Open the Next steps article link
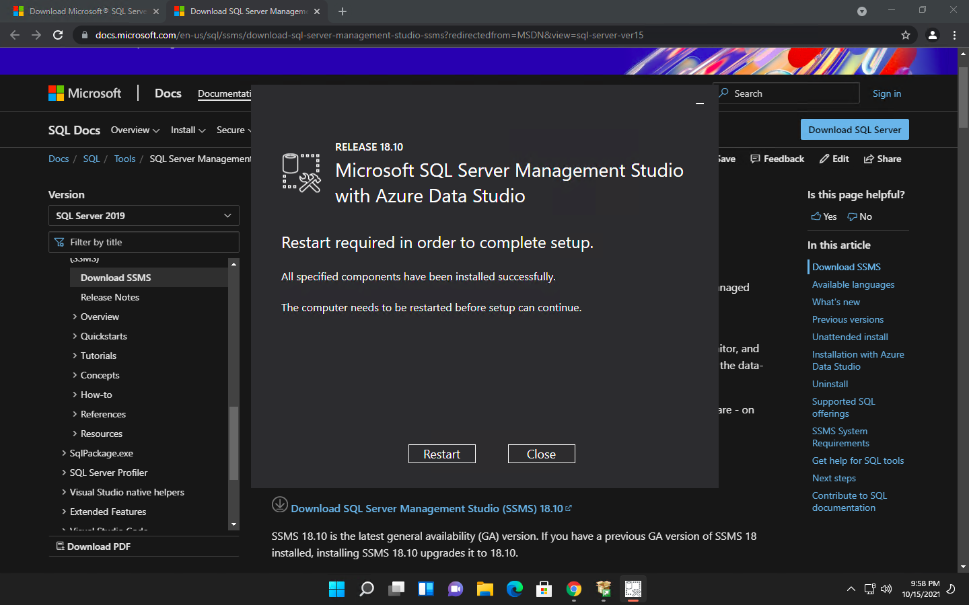Image resolution: width=969 pixels, height=605 pixels. pyautogui.click(x=834, y=478)
